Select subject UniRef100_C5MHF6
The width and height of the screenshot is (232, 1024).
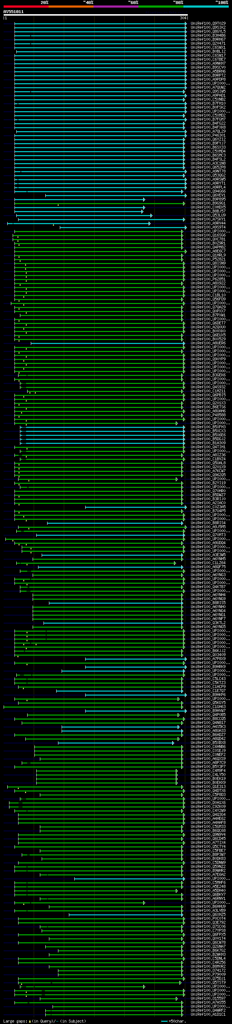pyautogui.click(x=208, y=882)
